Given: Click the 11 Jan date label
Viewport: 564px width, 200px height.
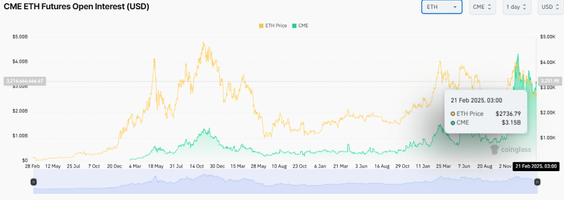Looking at the screenshot, I should (x=423, y=166).
